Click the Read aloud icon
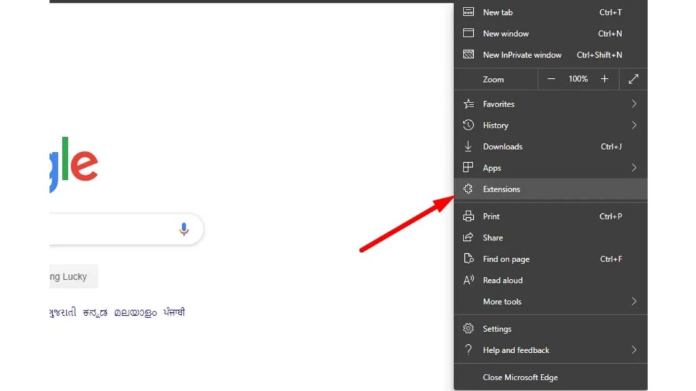696x391 pixels. click(468, 280)
